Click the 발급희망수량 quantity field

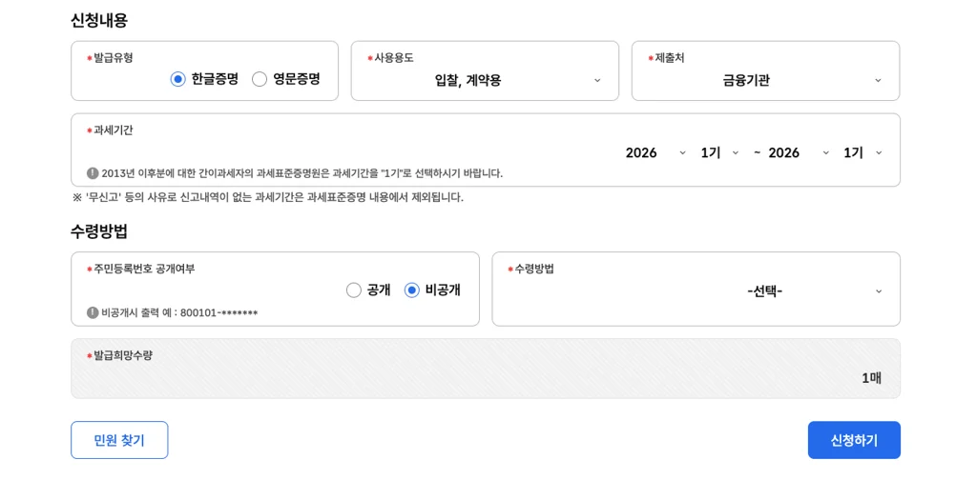pyautogui.click(x=485, y=377)
